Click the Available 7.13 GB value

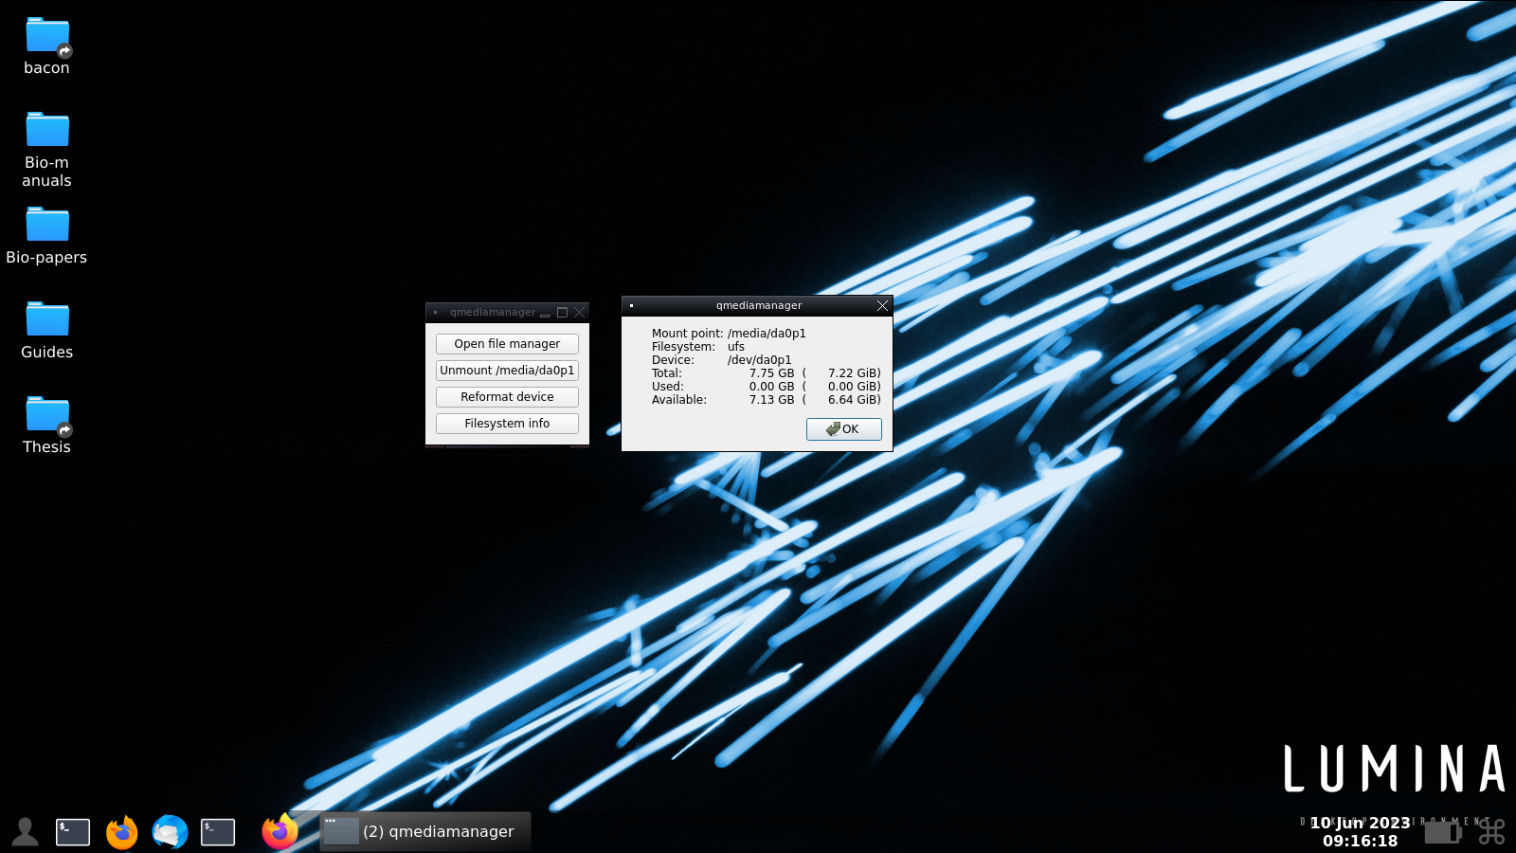[771, 400]
